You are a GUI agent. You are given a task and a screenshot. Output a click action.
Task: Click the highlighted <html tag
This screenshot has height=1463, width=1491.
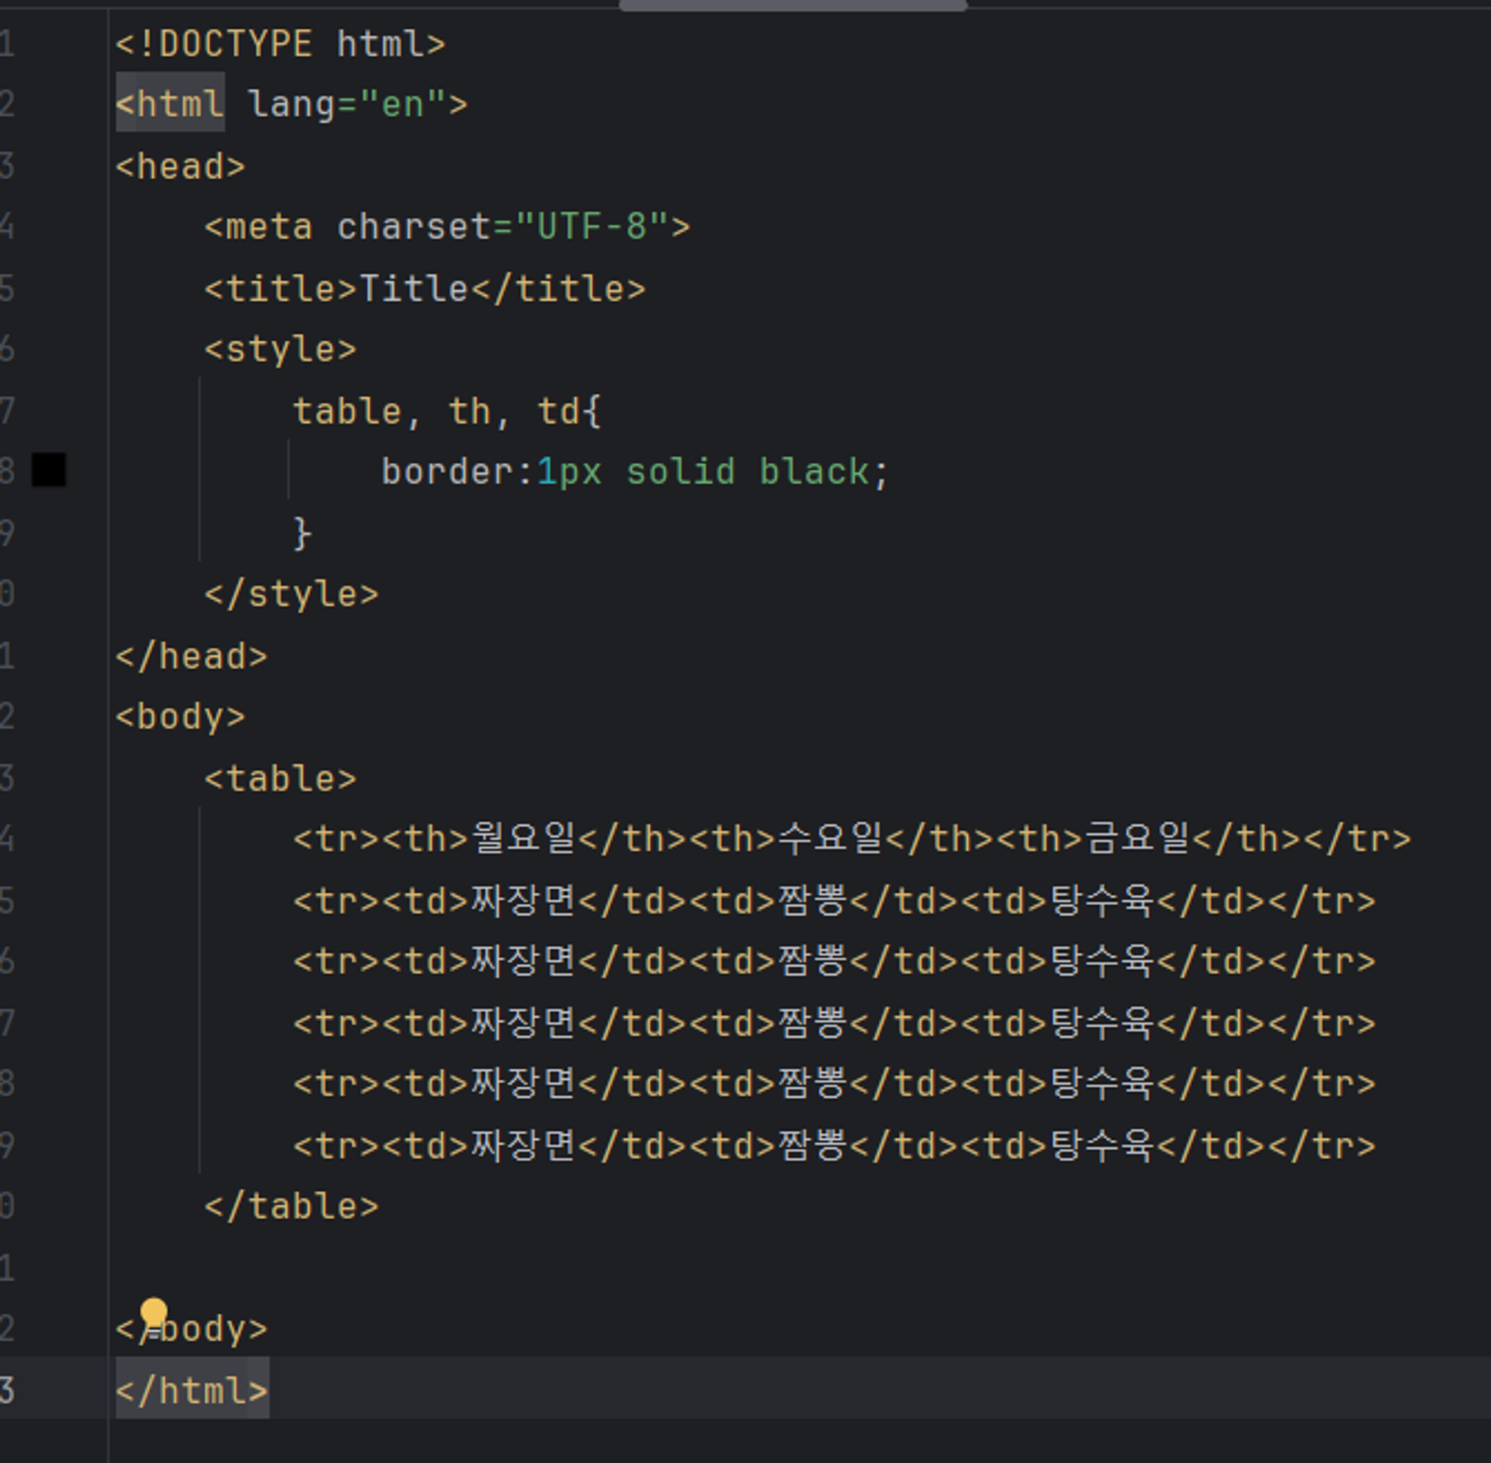point(170,103)
